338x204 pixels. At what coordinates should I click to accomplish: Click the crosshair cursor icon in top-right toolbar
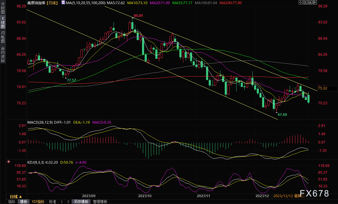(x=300, y=2)
